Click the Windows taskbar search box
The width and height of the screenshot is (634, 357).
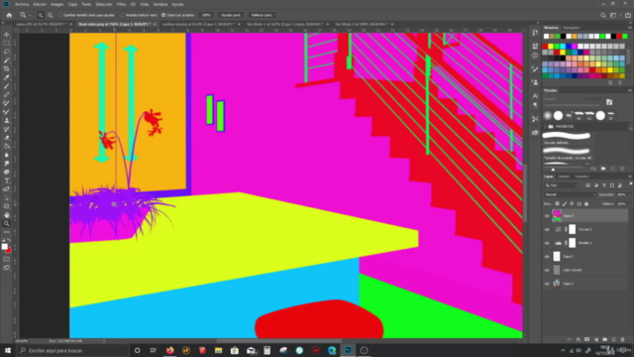click(72, 350)
